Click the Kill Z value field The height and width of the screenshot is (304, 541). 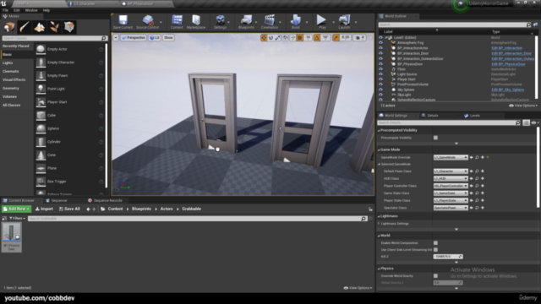pos(448,257)
